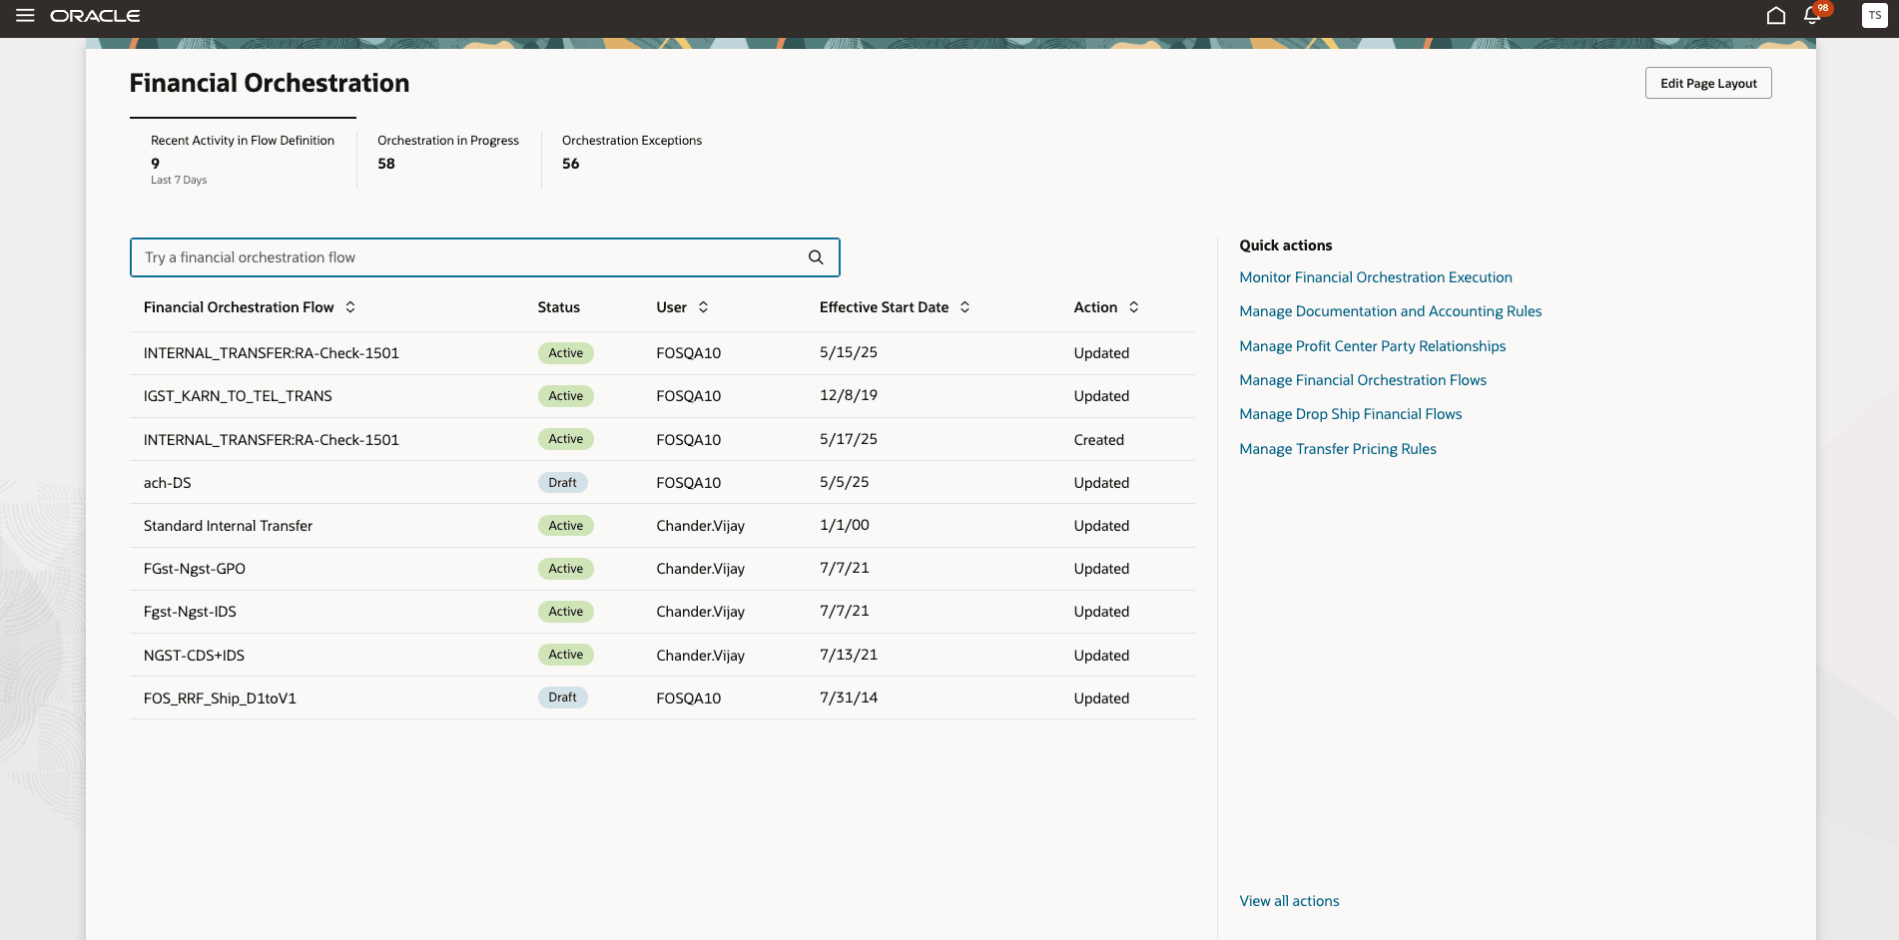This screenshot has width=1899, height=940.
Task: Click Active badge for Standard Internal Transfer
Action: click(565, 526)
